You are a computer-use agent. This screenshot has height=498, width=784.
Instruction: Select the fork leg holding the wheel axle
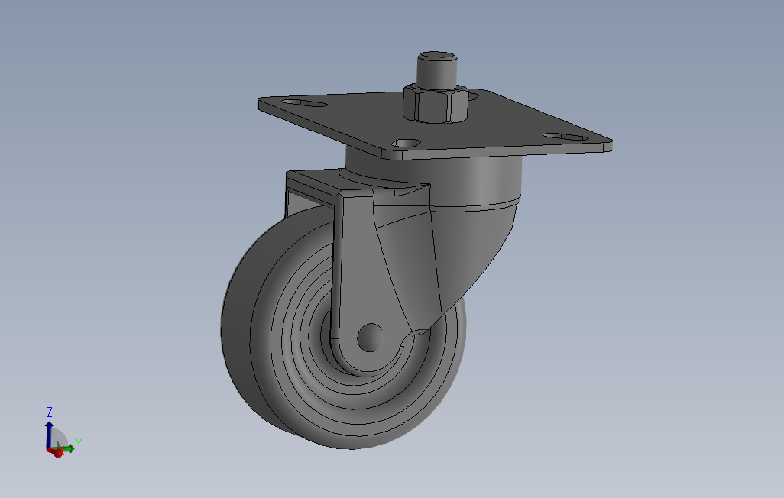coord(368,280)
